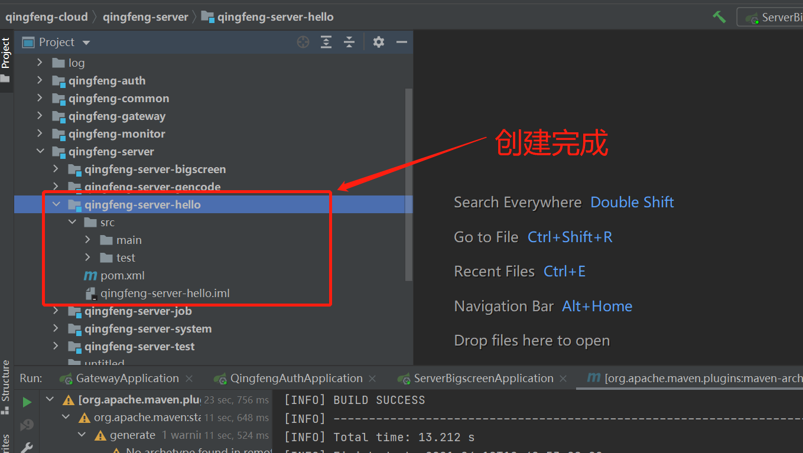
Task: Click the locate target crosshair icon
Action: coord(303,42)
